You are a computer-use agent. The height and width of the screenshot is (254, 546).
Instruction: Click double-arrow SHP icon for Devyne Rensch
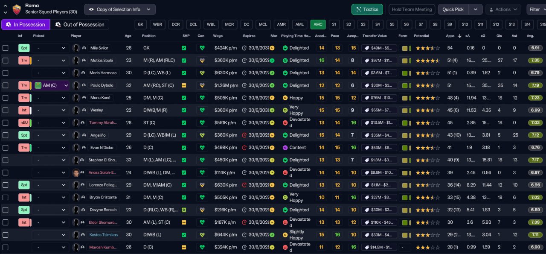pos(184,210)
